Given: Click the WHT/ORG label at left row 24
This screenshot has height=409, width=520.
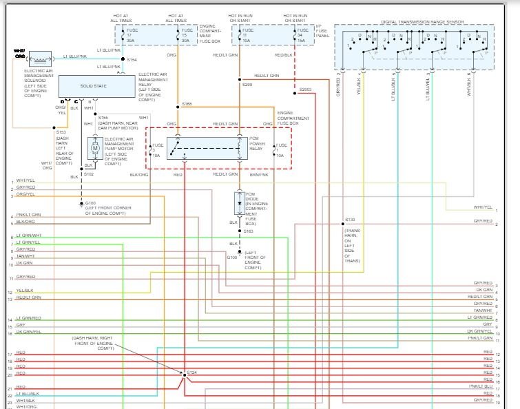Looking at the screenshot, I should click(x=26, y=407).
